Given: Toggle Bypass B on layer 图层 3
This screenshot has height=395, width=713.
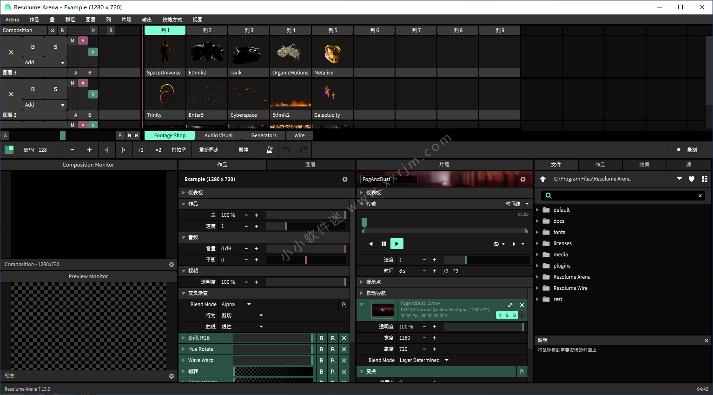Looking at the screenshot, I should point(33,47).
